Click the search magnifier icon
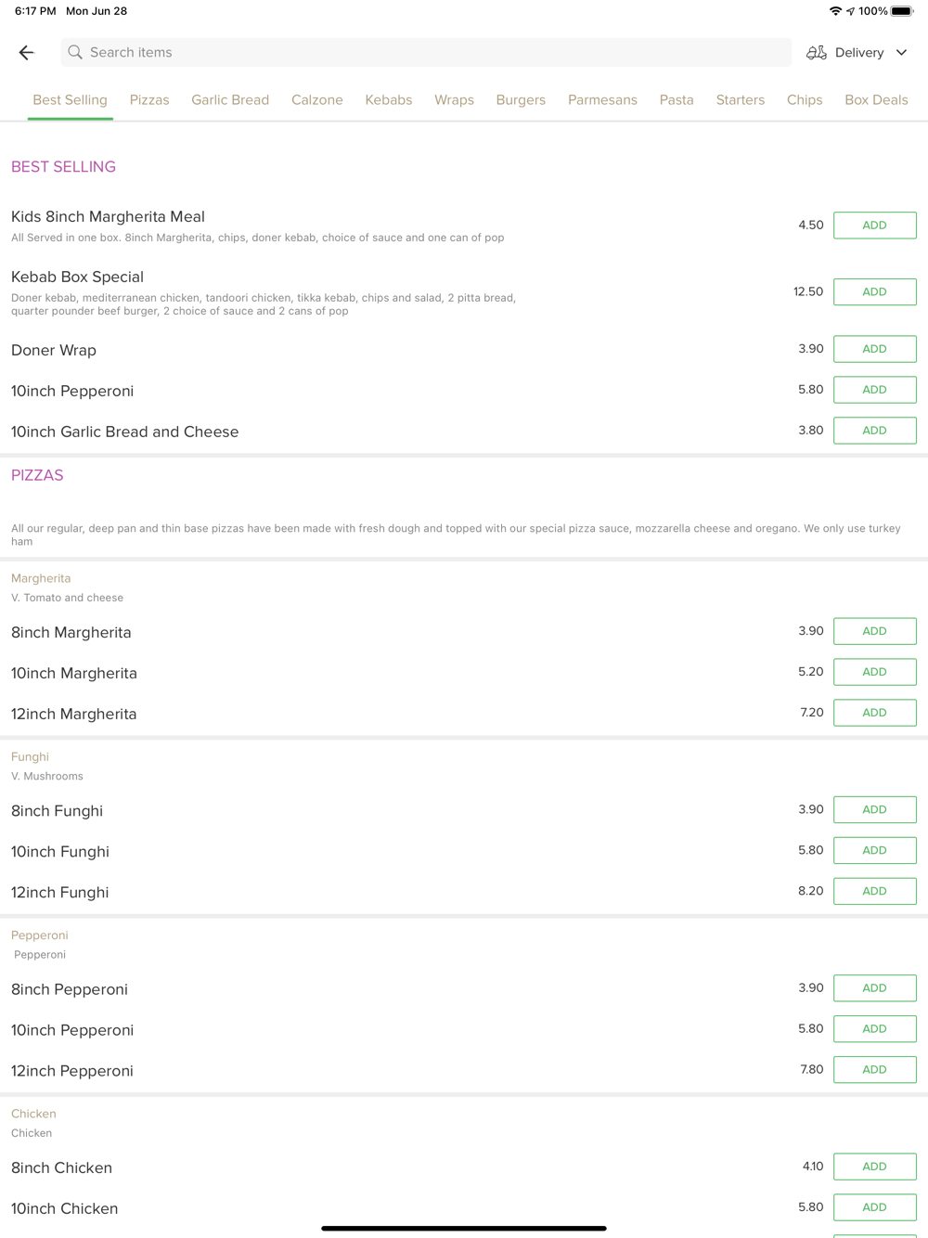Image resolution: width=928 pixels, height=1238 pixels. tap(75, 53)
